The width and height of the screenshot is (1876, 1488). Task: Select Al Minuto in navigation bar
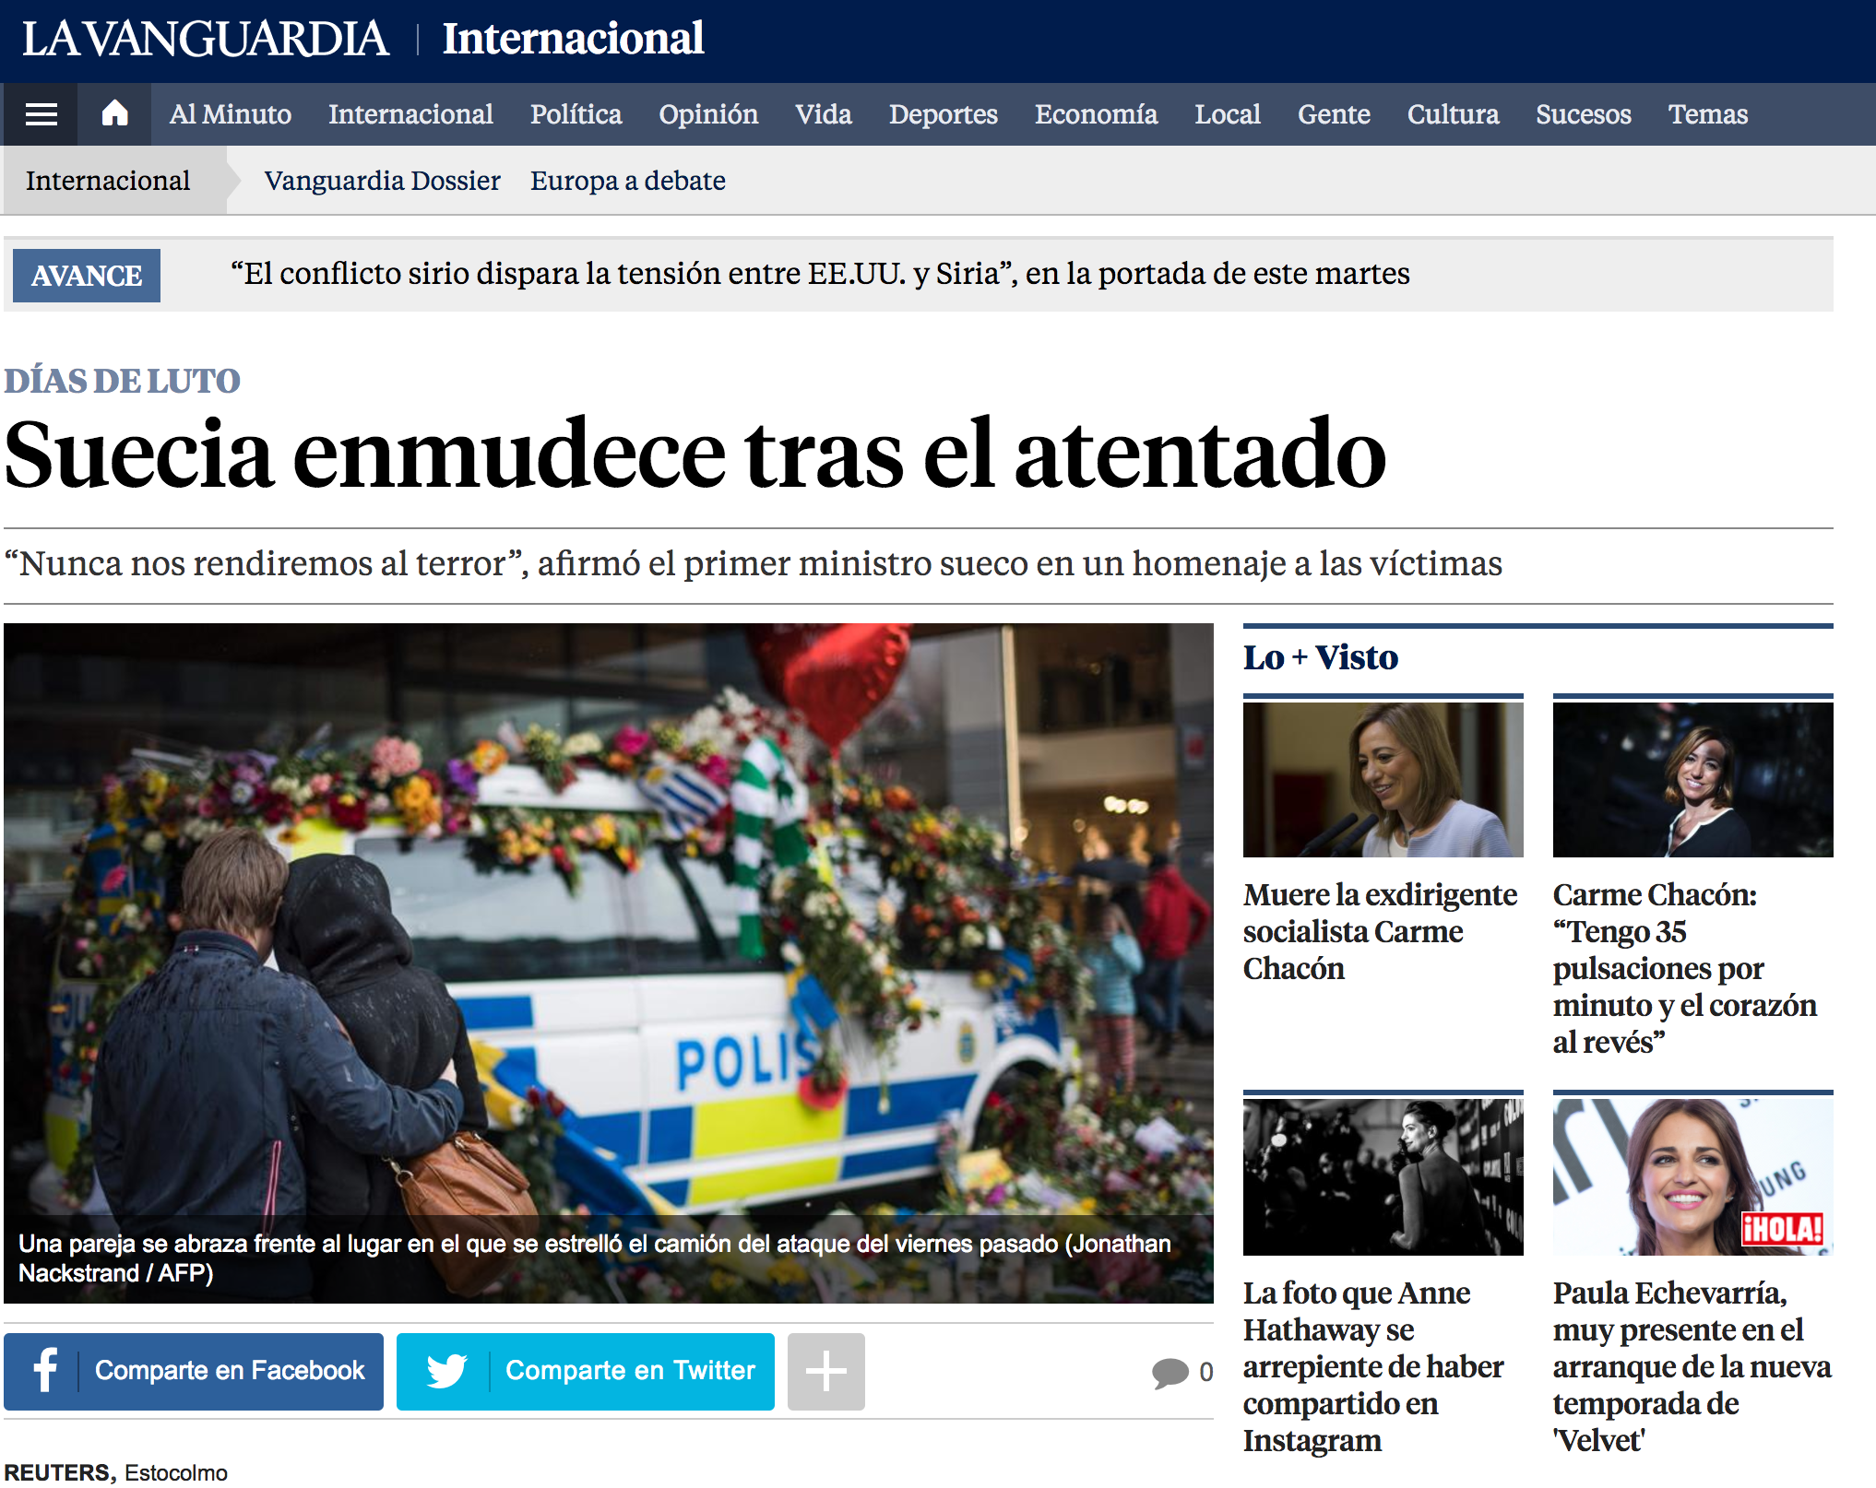(231, 114)
